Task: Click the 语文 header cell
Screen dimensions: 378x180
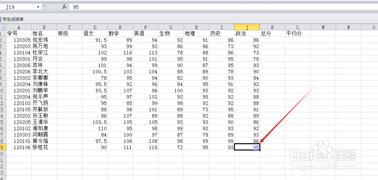Action: (95, 34)
